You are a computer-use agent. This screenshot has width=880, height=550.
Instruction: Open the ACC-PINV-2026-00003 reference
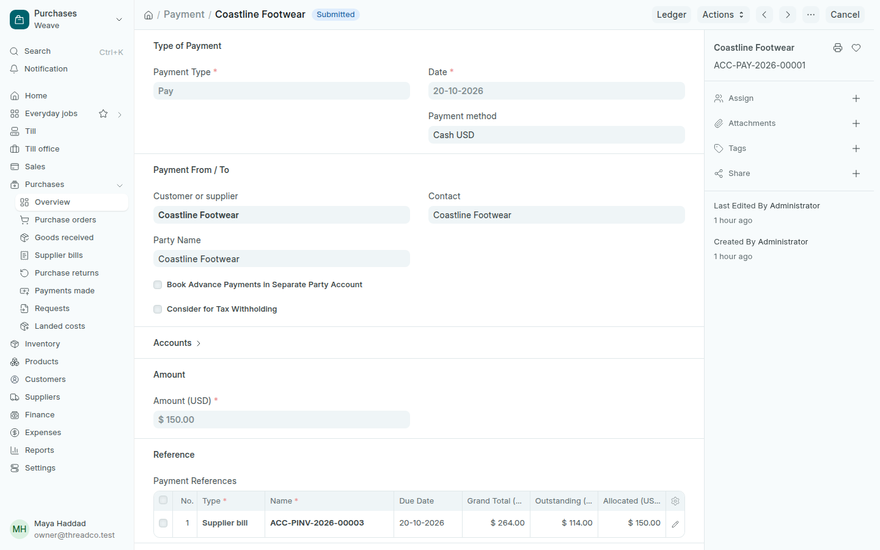pyautogui.click(x=317, y=523)
